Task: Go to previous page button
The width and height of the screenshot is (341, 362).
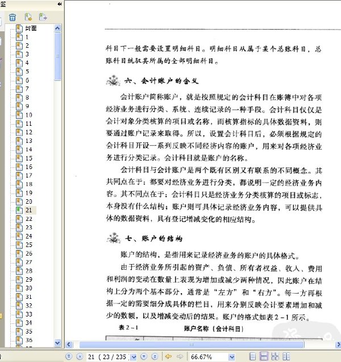Action: (x=80, y=356)
